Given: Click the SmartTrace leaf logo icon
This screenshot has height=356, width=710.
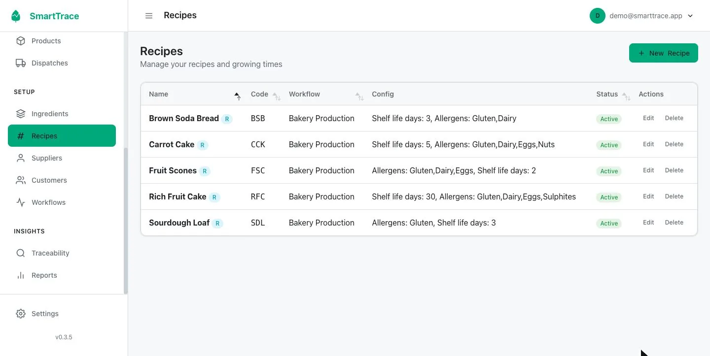Looking at the screenshot, I should pyautogui.click(x=16, y=16).
